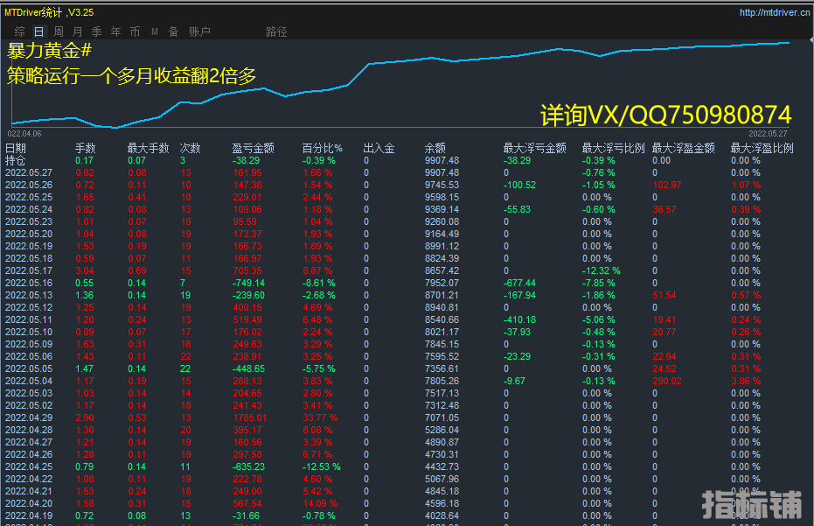The height and width of the screenshot is (526, 814).
Task: Click the 路径 path label
Action: (x=276, y=32)
